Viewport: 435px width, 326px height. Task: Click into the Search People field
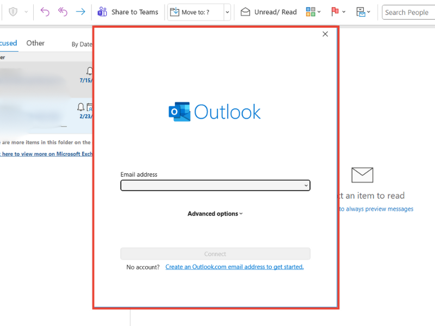coord(407,12)
